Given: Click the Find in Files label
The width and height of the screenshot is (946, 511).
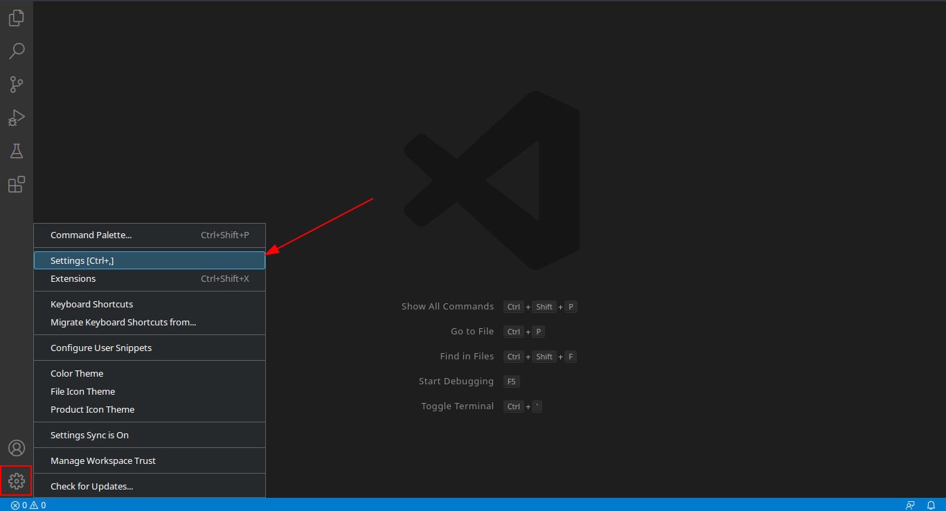Looking at the screenshot, I should (x=467, y=356).
